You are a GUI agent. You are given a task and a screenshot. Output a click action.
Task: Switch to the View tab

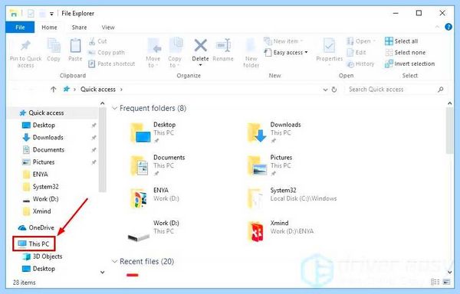(108, 28)
